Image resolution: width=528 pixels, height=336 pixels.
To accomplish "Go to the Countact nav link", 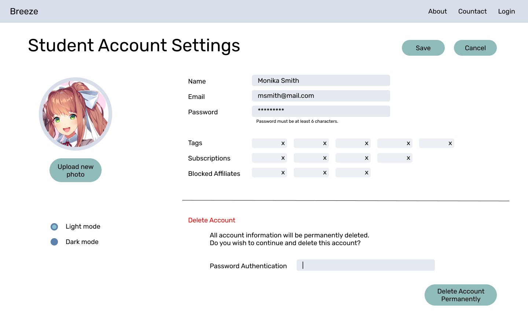I will [x=472, y=11].
